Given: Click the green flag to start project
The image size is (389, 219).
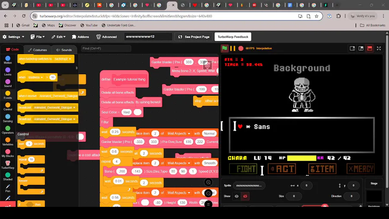Looking at the screenshot, I should 224,48.
